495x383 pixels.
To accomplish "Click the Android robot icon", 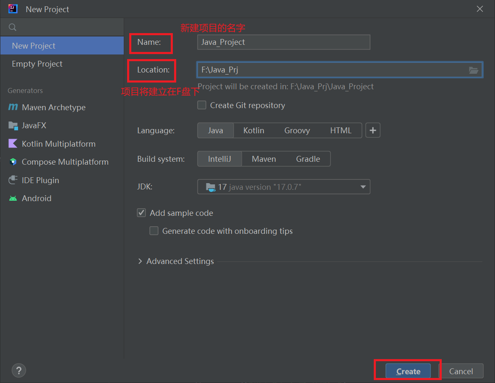I will tap(13, 198).
